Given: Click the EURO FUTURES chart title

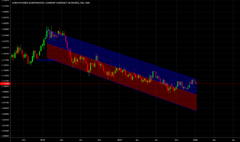Looking at the screenshot, I should 51,3.
